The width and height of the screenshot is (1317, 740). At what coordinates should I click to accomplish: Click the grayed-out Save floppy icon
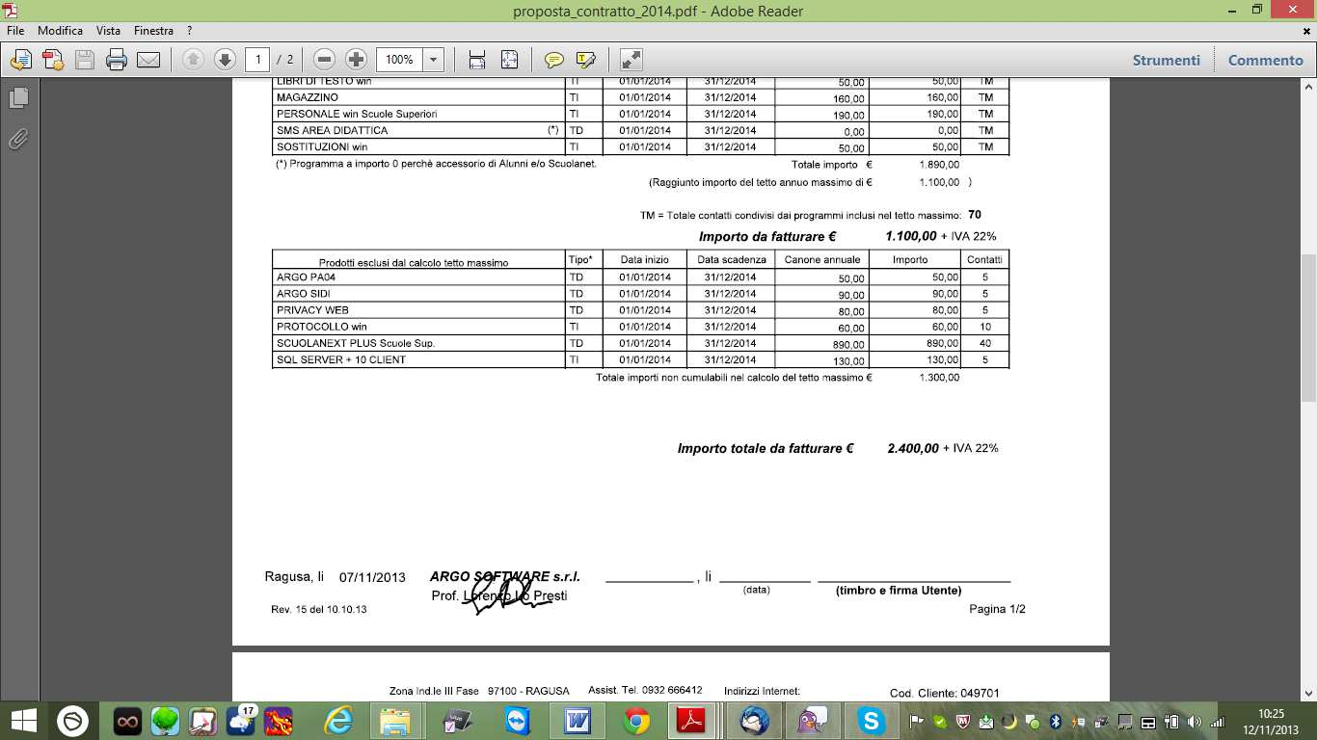coord(85,60)
